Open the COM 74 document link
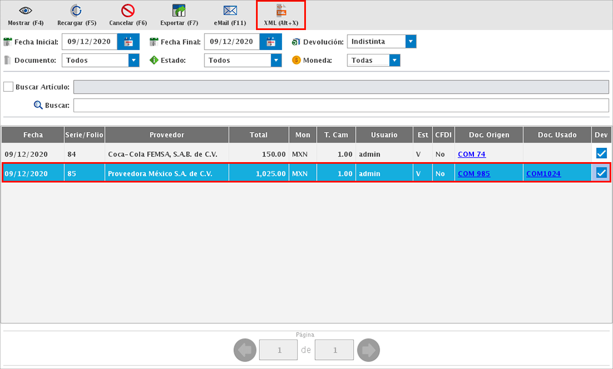 (471, 154)
